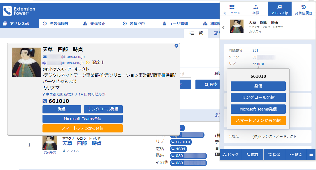Click the ピック call pickup icon

[230, 155]
